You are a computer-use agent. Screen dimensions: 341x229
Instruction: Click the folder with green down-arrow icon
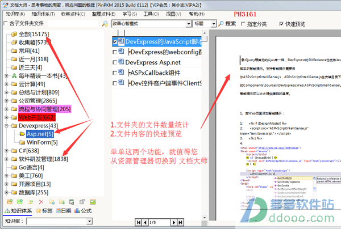click(x=62, y=202)
